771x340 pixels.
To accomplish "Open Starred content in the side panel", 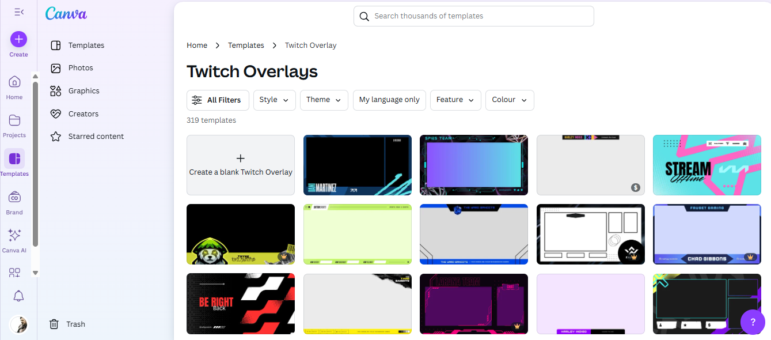I will (x=87, y=137).
